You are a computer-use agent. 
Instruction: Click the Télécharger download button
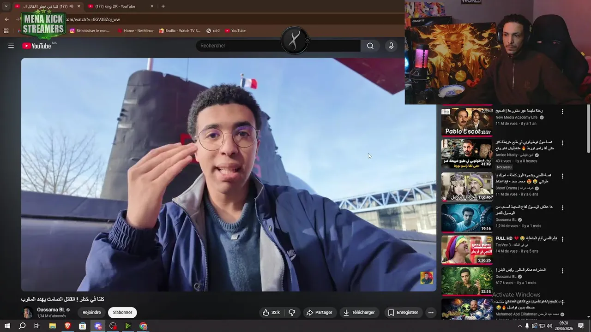(359, 313)
